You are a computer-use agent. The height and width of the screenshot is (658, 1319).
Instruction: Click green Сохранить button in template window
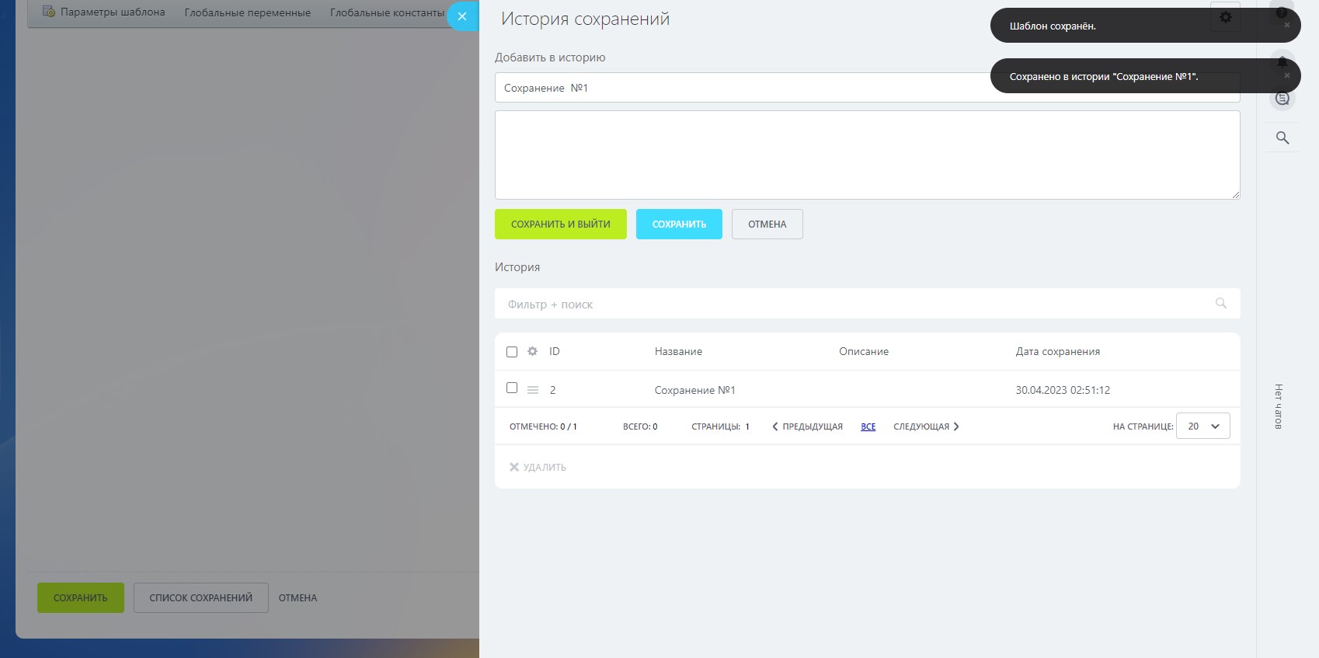click(81, 597)
